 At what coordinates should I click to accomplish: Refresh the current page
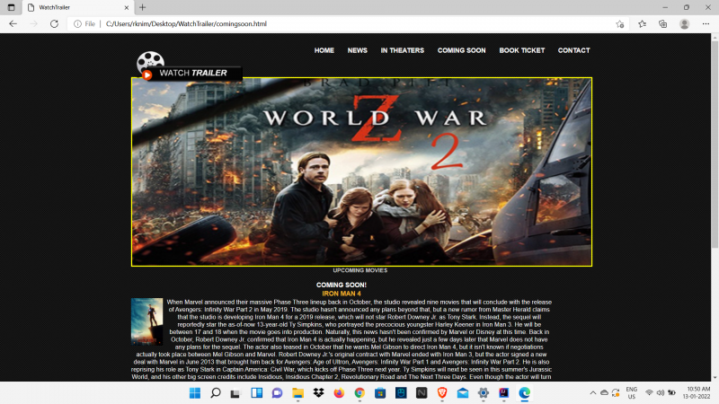pyautogui.click(x=54, y=24)
